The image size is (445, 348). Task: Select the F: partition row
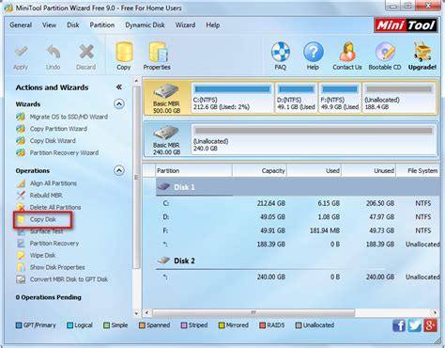298,230
